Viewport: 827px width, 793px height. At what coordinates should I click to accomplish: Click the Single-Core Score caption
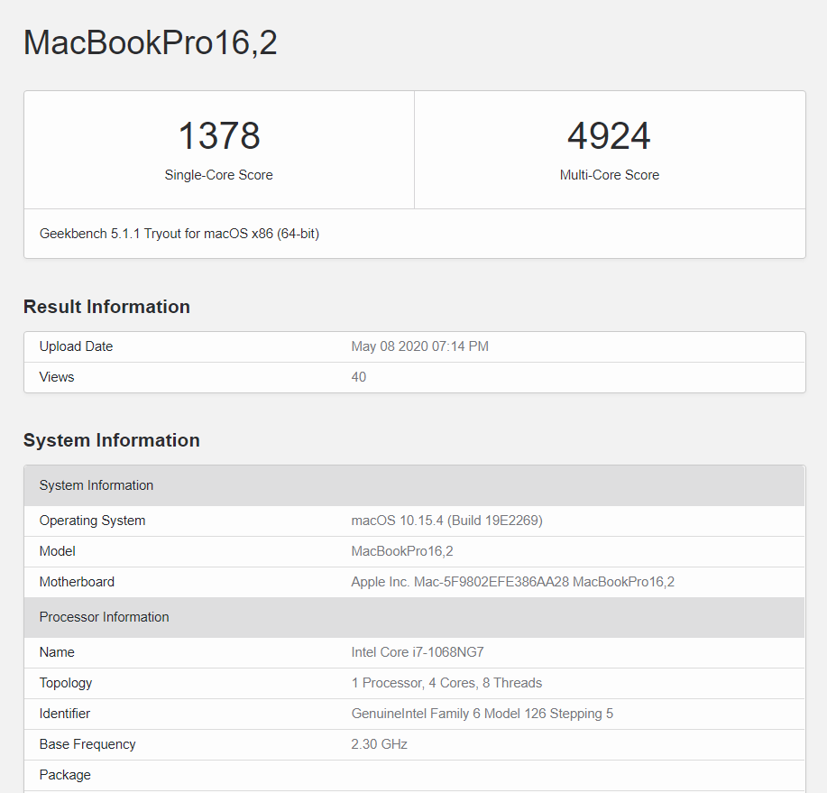[x=218, y=175]
